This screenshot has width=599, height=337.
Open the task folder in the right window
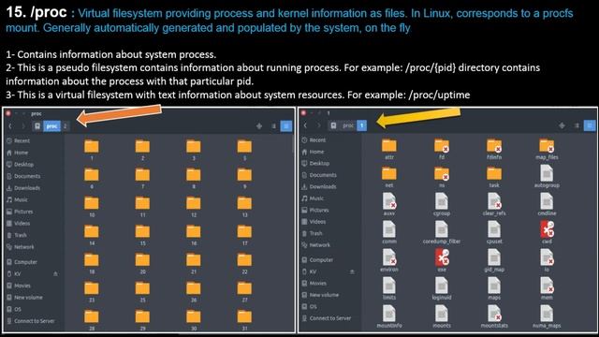[x=494, y=174]
